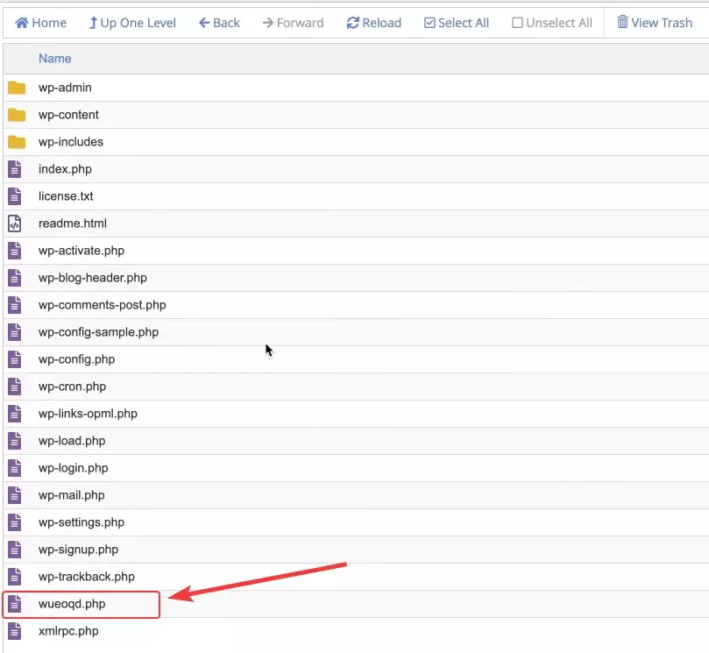Click the wp-settings.php file icon
The height and width of the screenshot is (653, 709).
(15, 522)
